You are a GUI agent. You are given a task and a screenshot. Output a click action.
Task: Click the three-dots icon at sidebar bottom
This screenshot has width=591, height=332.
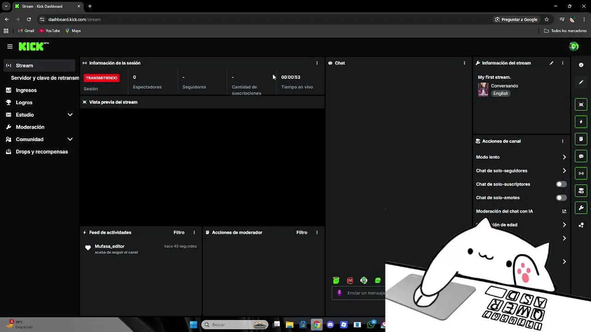tap(581, 225)
